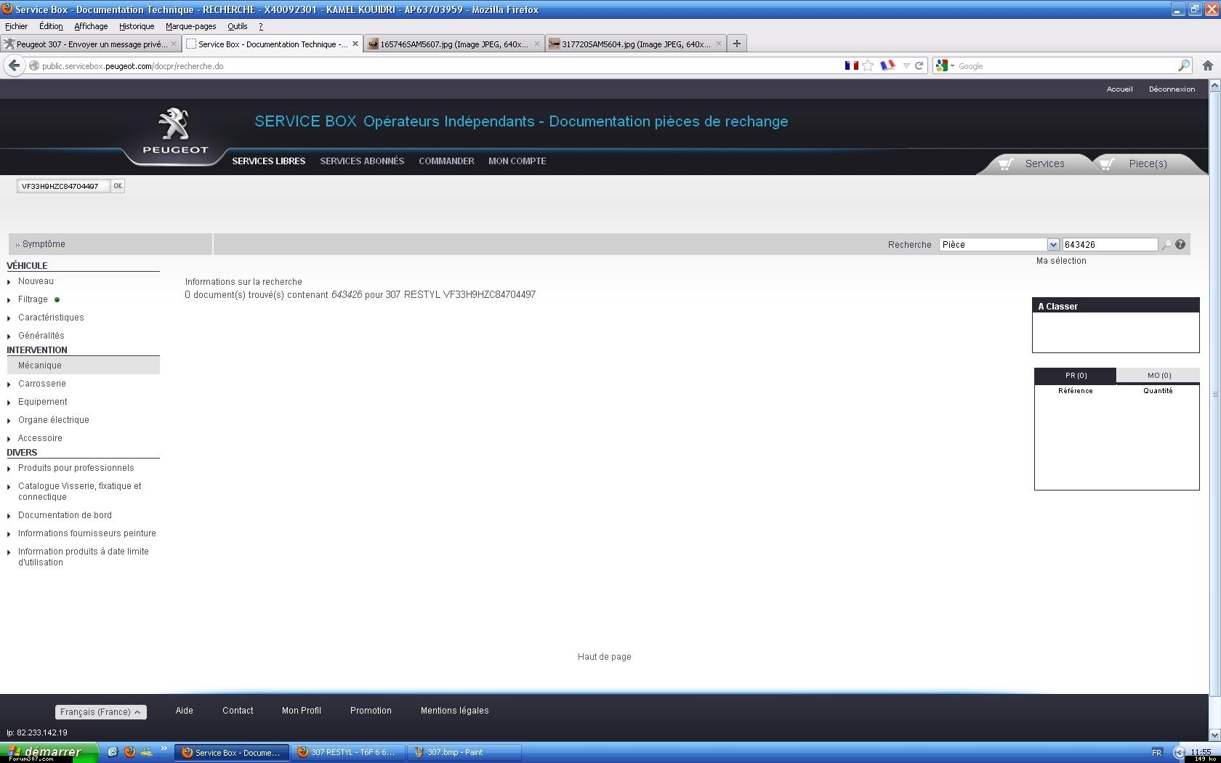
Task: Click into the VIN input field
Action: 63,186
